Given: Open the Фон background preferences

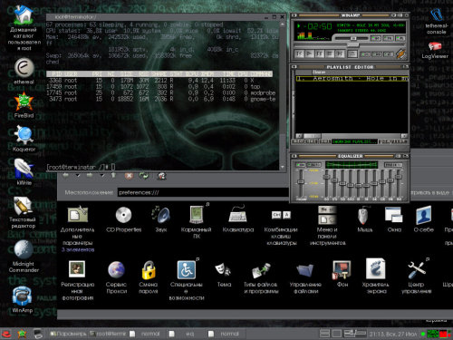Looking at the screenshot, I should click(x=342, y=274).
